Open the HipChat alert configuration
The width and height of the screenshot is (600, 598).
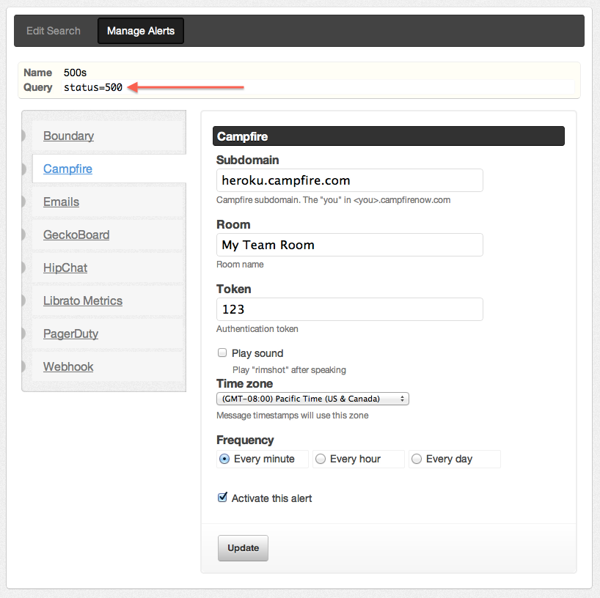65,267
